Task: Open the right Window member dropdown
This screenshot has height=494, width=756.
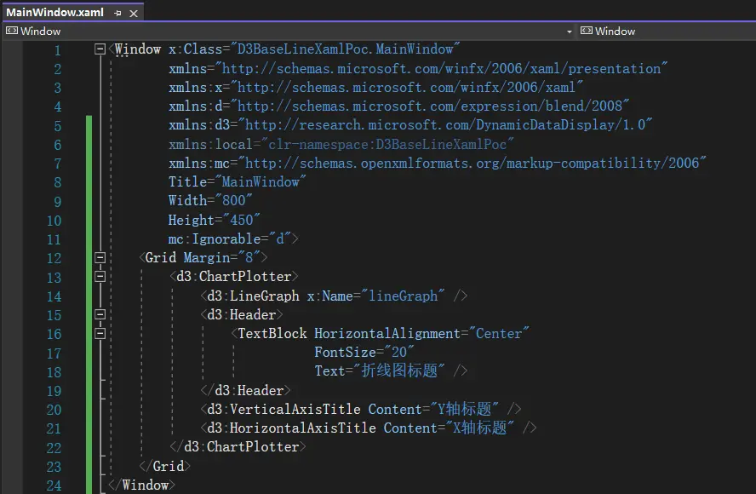Action: coord(664,32)
